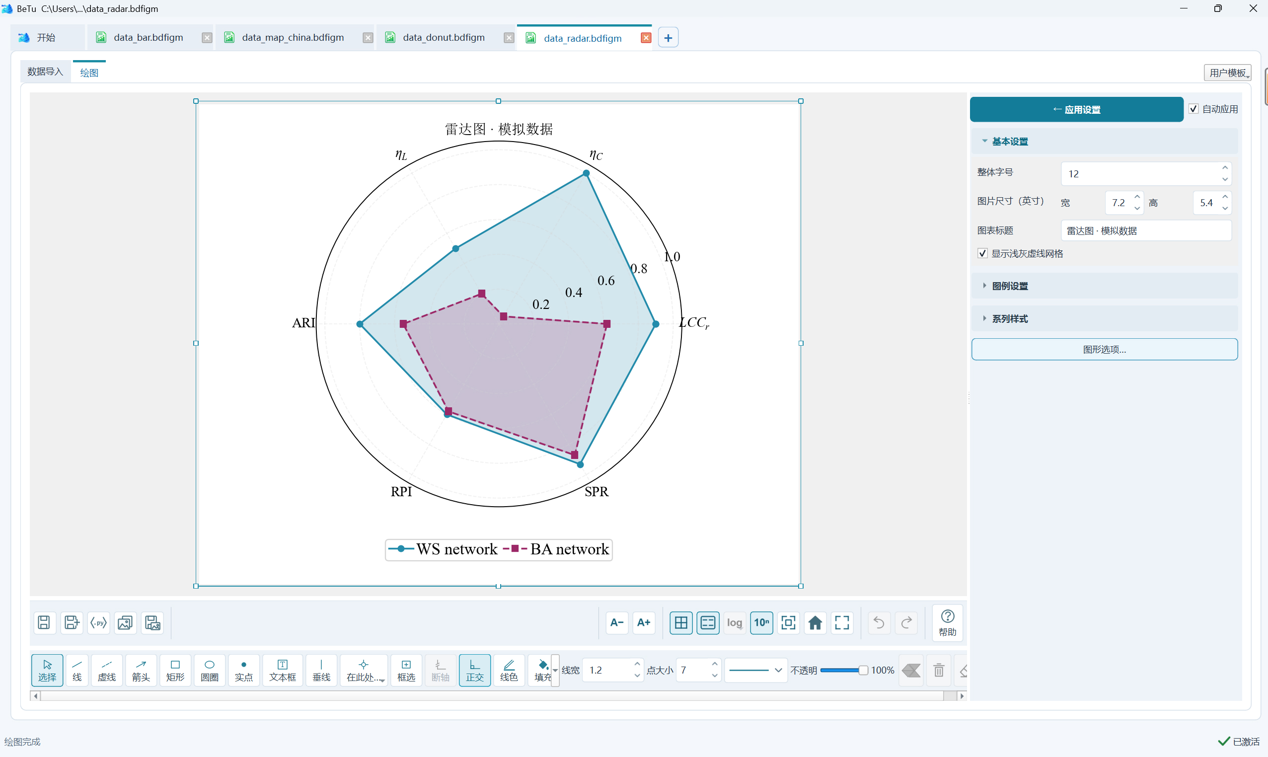Toggle the legend display icon
1268x757 pixels.
point(708,622)
